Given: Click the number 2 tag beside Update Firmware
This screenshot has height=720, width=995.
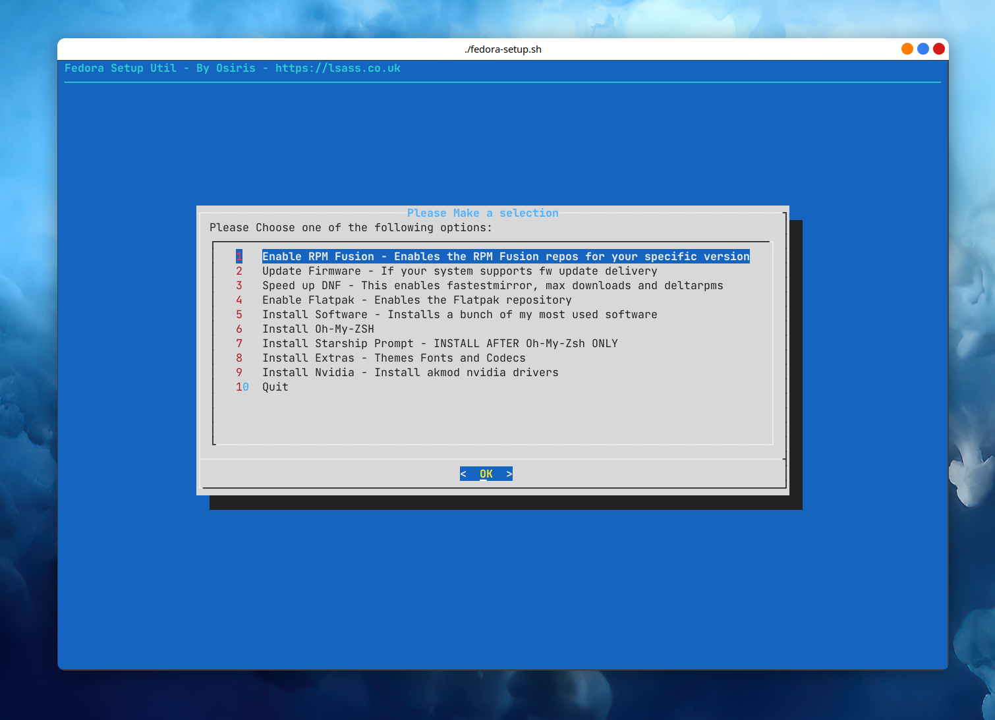Looking at the screenshot, I should point(239,271).
